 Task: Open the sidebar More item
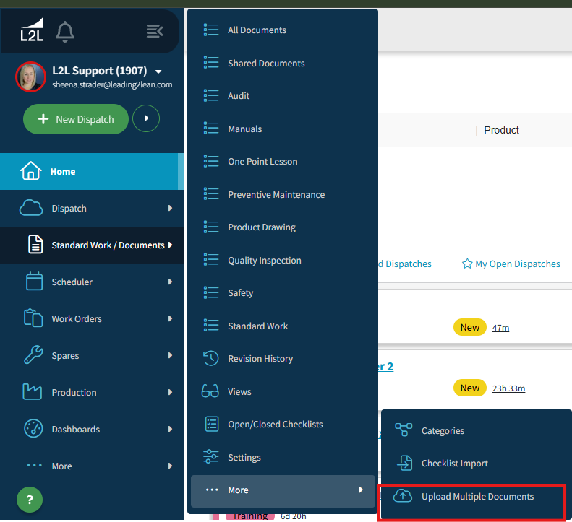point(92,466)
